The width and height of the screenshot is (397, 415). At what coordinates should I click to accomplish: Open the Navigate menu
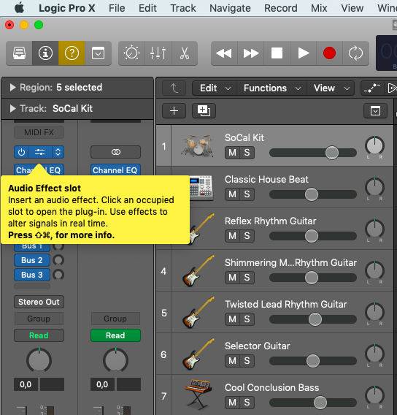230,8
